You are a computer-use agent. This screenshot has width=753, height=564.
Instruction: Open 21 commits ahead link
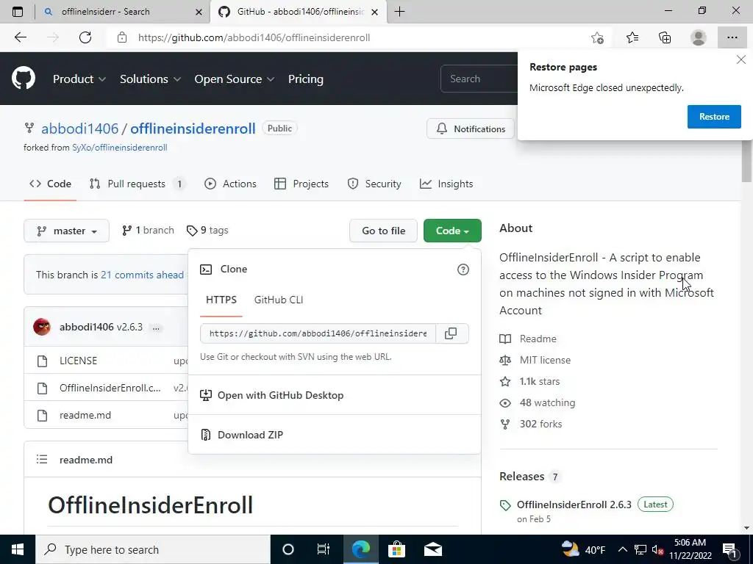tap(142, 275)
